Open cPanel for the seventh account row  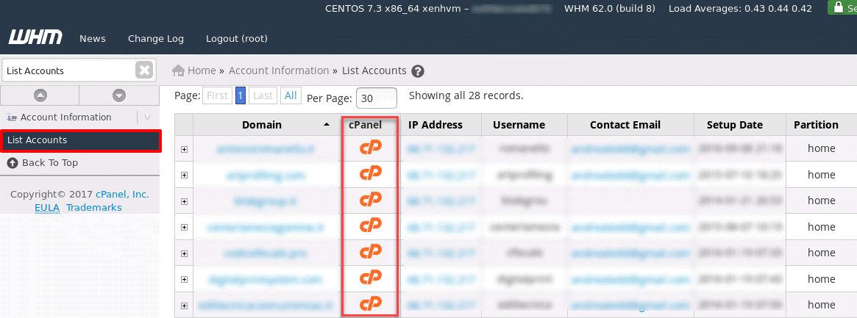coord(370,304)
